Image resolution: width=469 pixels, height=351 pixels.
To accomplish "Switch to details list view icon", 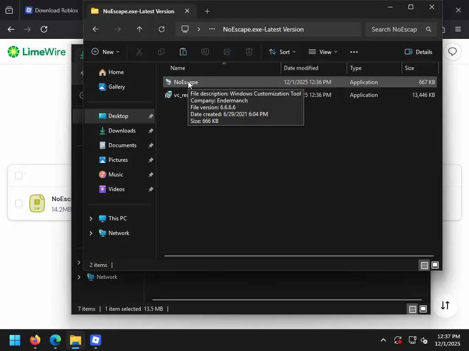I will click(x=424, y=265).
